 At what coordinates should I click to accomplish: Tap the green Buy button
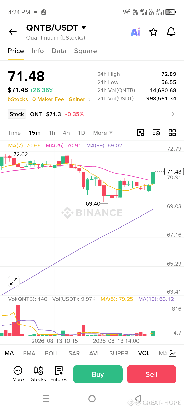(x=98, y=374)
